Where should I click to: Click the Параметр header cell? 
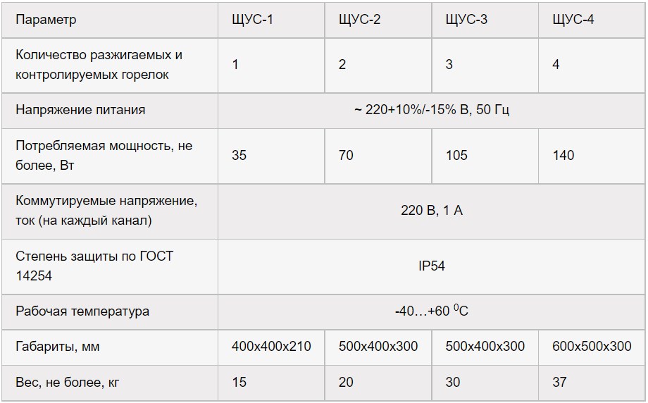click(109, 20)
